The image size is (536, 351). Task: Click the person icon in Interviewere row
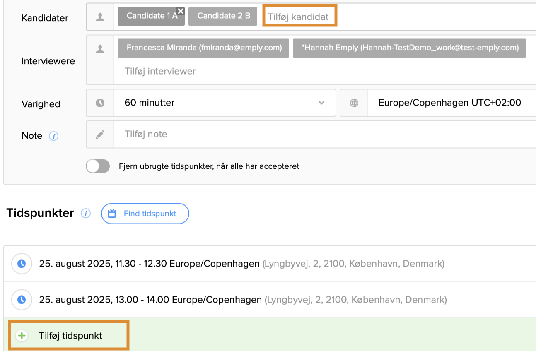[x=100, y=49]
